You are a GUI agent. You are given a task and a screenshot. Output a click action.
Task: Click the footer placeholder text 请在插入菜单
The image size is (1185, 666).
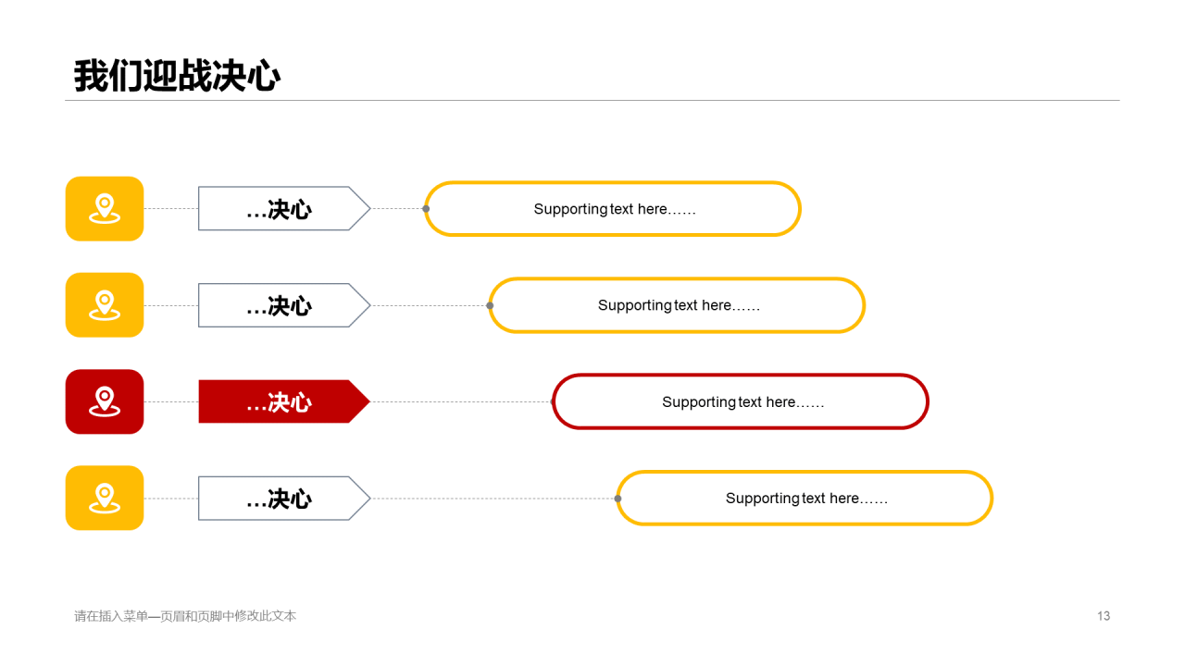click(x=185, y=616)
